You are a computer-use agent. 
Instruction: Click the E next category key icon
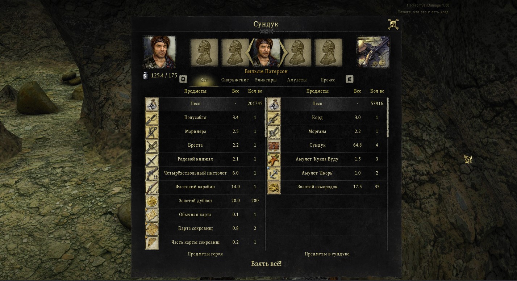349,79
